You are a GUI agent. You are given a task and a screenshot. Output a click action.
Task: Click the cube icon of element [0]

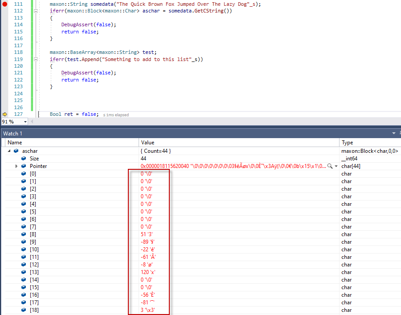point(24,173)
